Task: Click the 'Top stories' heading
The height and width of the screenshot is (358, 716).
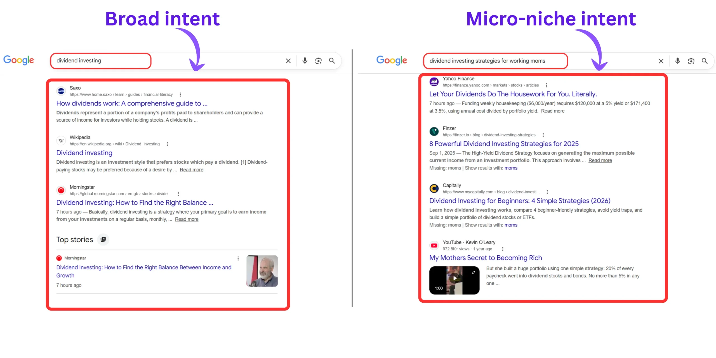Action: [x=74, y=240]
